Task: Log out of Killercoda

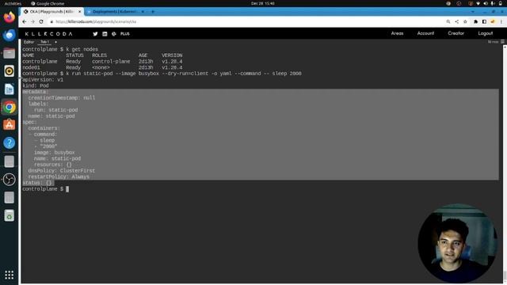Action: pos(486,33)
